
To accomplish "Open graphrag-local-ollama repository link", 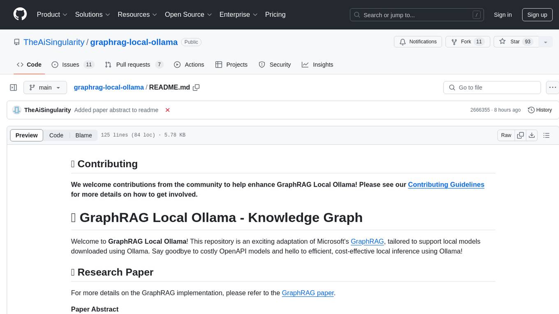I will (134, 42).
